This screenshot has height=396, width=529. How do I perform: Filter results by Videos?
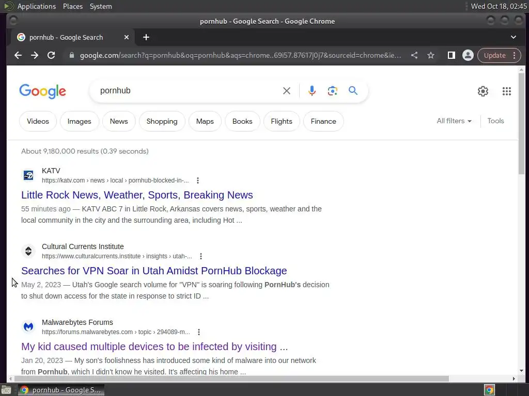tap(38, 121)
